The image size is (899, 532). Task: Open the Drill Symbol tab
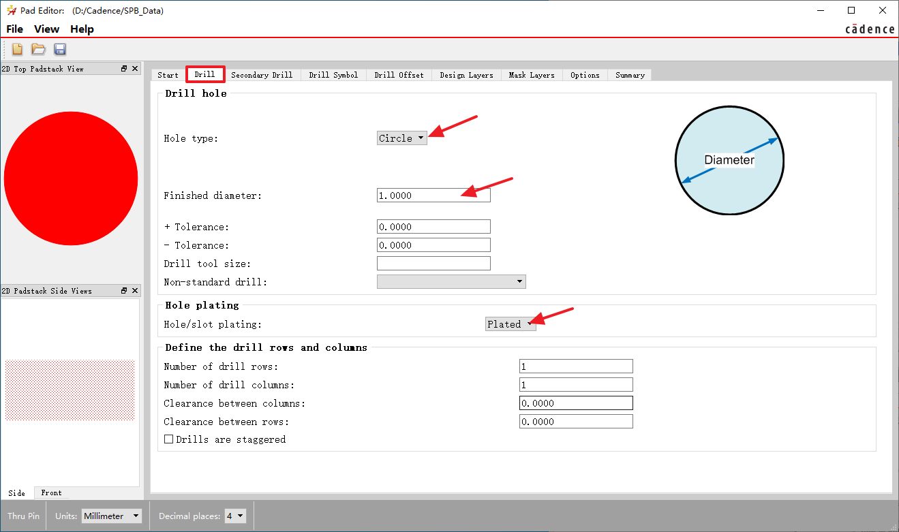pyautogui.click(x=333, y=75)
